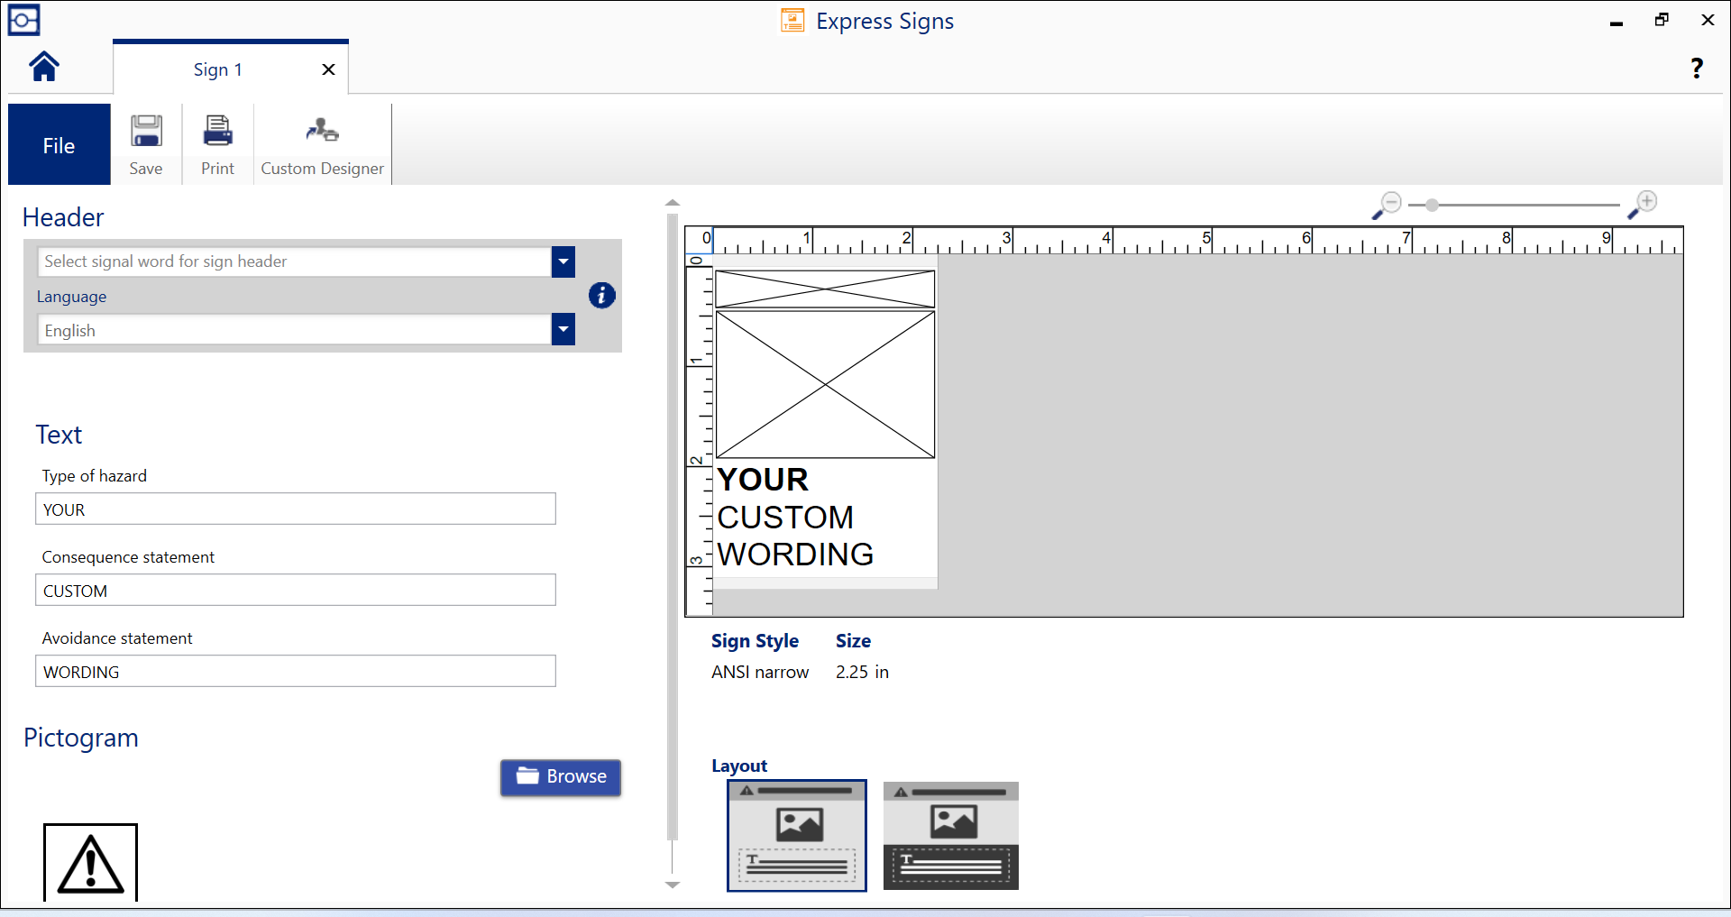Choose the light text background layout

[x=797, y=836]
